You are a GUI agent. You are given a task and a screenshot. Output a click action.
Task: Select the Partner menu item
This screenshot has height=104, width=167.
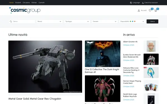(x=34, y=2)
